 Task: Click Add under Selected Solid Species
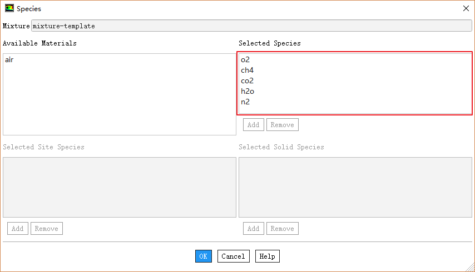[x=254, y=228]
